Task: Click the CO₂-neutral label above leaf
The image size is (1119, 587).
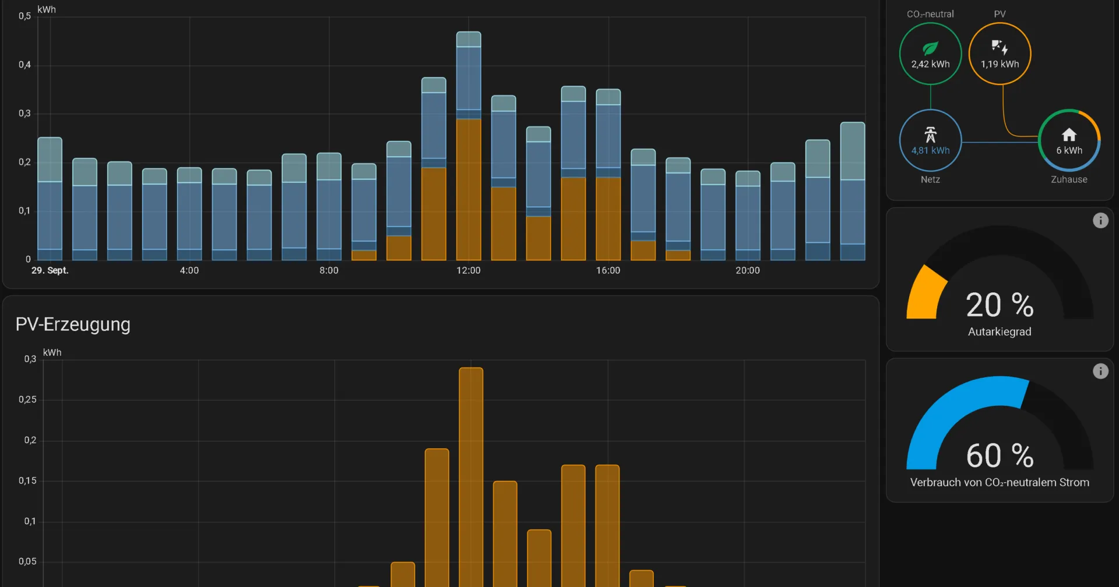Action: click(x=930, y=14)
